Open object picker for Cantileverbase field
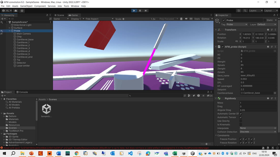Screen dimensions: 280x157 pyautogui.click(x=275, y=93)
